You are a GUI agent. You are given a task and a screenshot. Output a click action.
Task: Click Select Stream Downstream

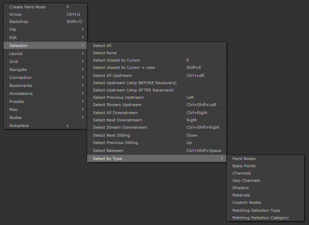(x=120, y=127)
